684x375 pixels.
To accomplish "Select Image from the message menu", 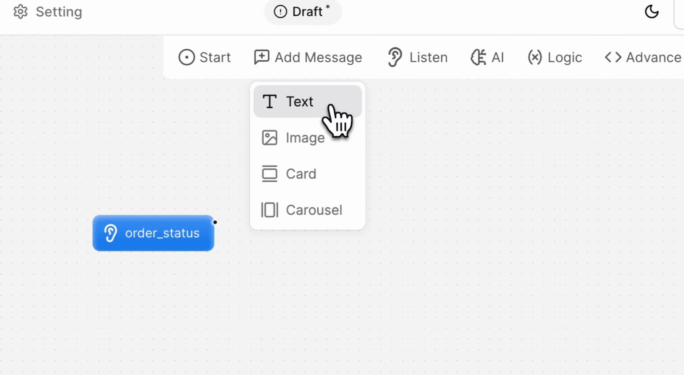I will pyautogui.click(x=305, y=138).
